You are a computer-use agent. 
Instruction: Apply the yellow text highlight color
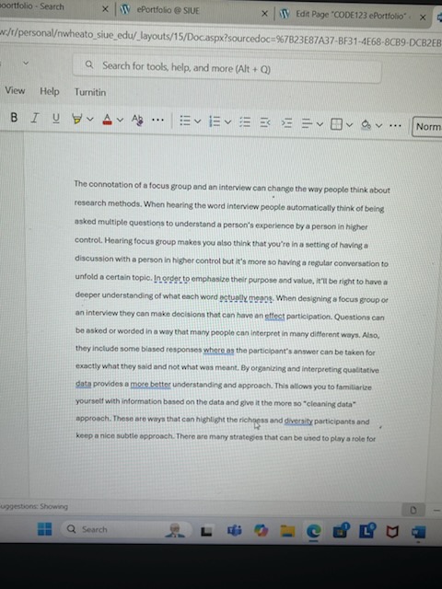pyautogui.click(x=77, y=120)
